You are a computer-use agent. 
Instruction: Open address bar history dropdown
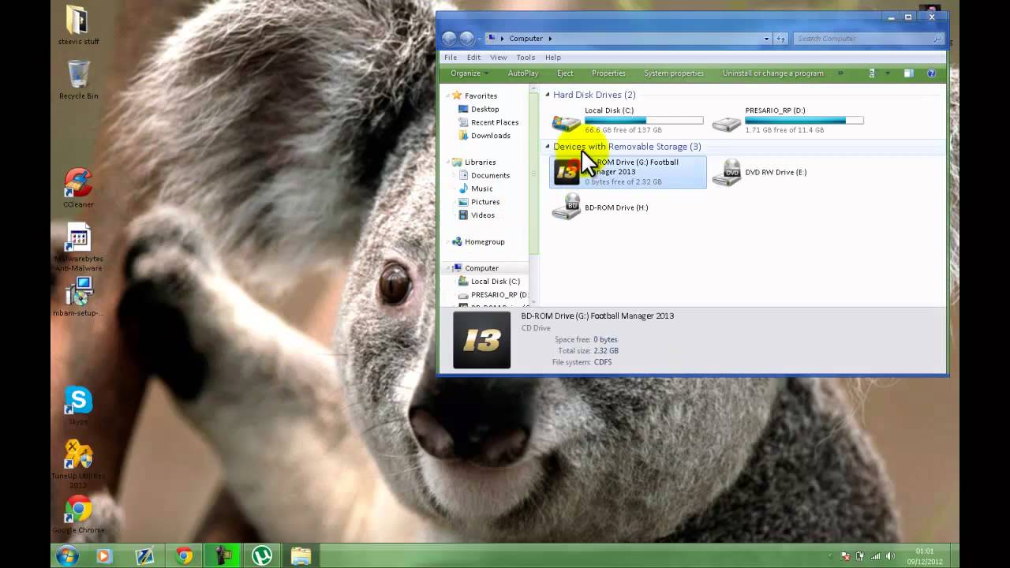pyautogui.click(x=766, y=38)
